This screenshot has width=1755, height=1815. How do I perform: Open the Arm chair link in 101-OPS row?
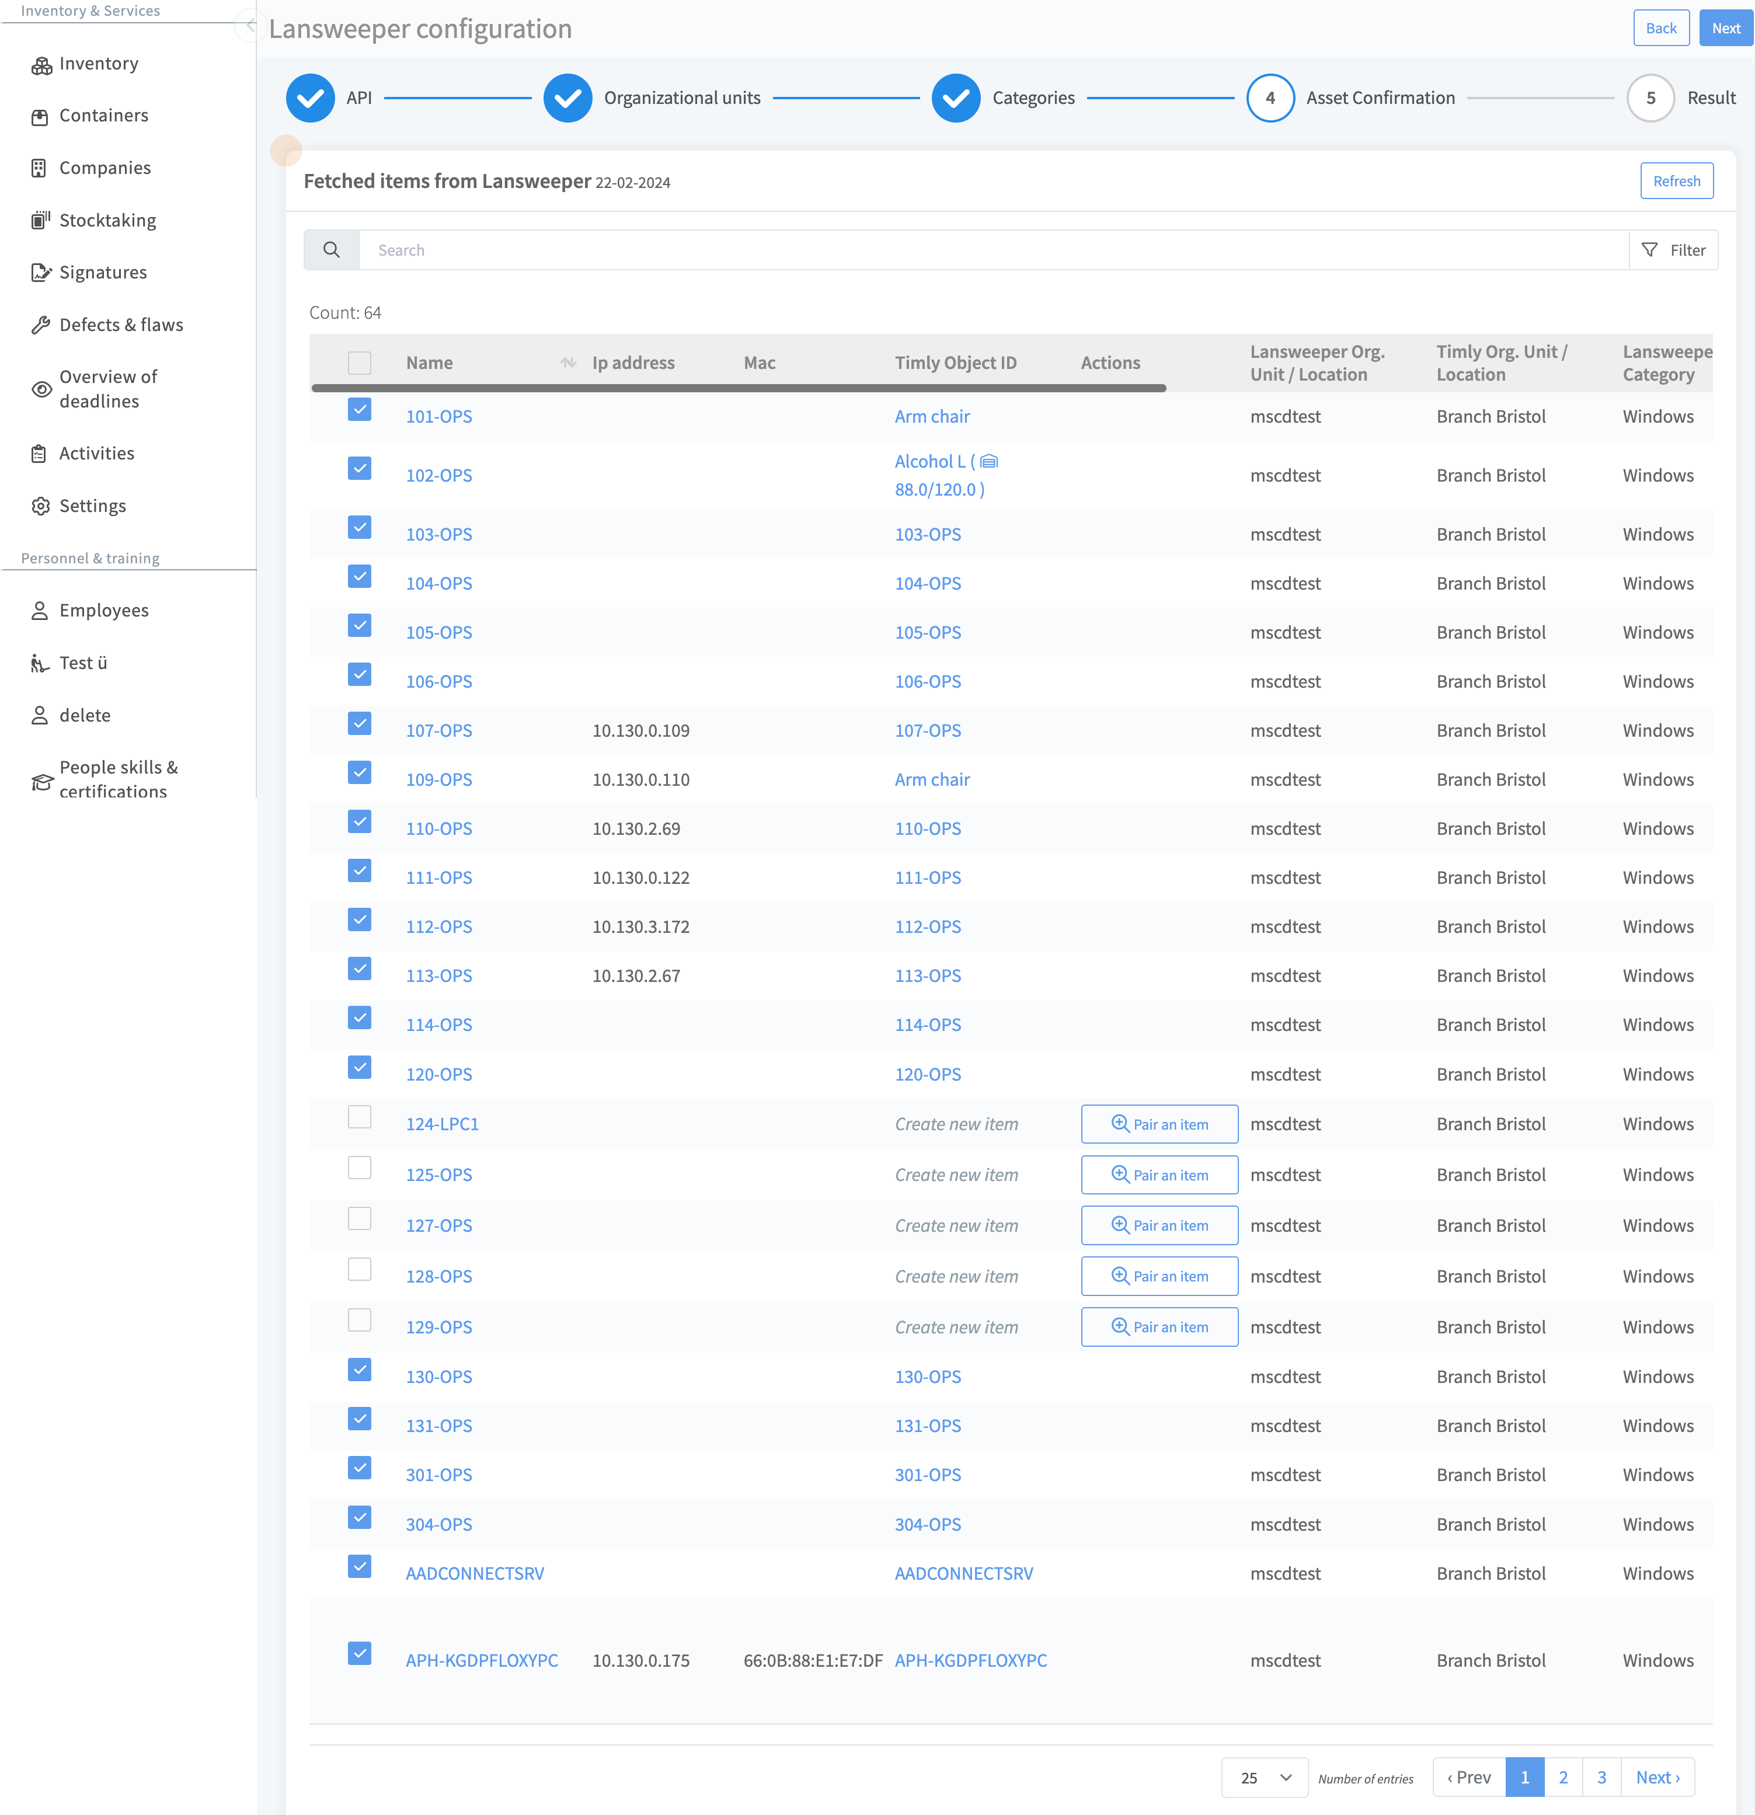(932, 417)
